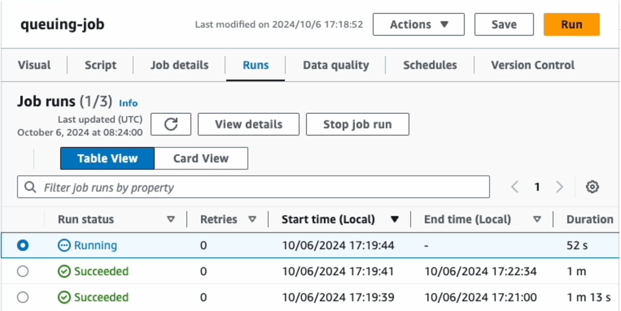Click the Succeeded checkmark icon for 17:19:39 run

point(64,297)
